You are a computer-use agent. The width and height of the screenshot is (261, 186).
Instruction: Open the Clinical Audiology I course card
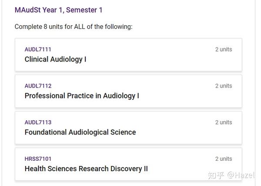click(x=128, y=54)
